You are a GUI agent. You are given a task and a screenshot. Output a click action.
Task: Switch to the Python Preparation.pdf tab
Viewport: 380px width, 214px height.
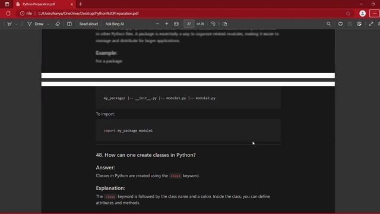45,4
